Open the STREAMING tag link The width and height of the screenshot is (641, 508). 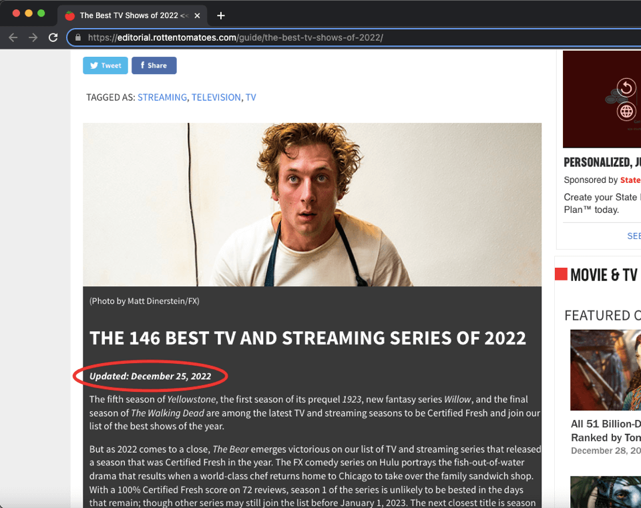tap(162, 97)
